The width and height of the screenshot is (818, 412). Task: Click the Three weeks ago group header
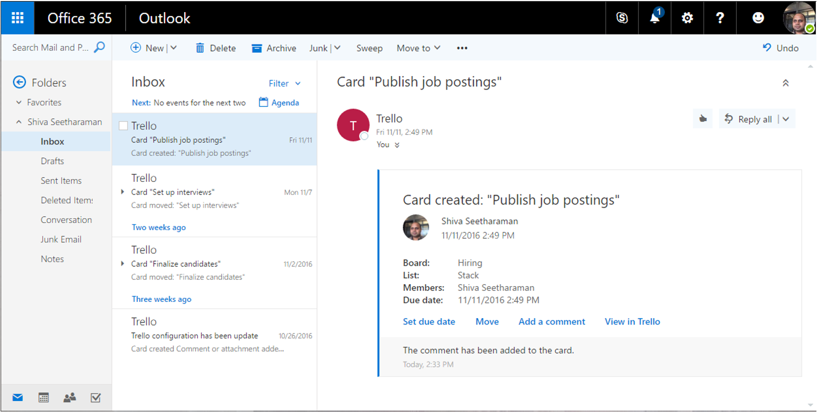(x=162, y=299)
